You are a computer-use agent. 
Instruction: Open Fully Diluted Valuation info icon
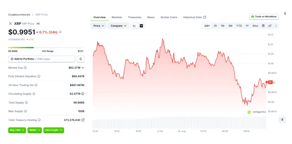click(x=39, y=76)
